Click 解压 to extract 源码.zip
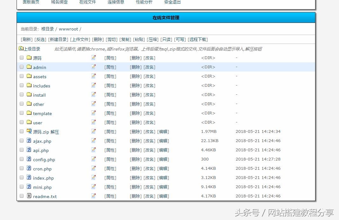Viewport: 339px width, 220px height. click(x=55, y=132)
